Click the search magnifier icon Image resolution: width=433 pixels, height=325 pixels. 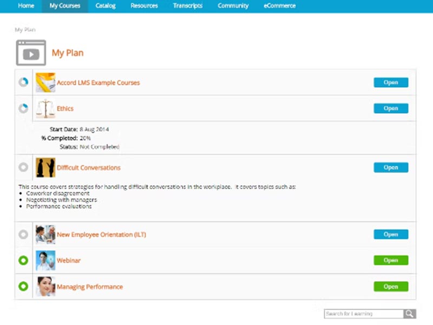tap(410, 314)
